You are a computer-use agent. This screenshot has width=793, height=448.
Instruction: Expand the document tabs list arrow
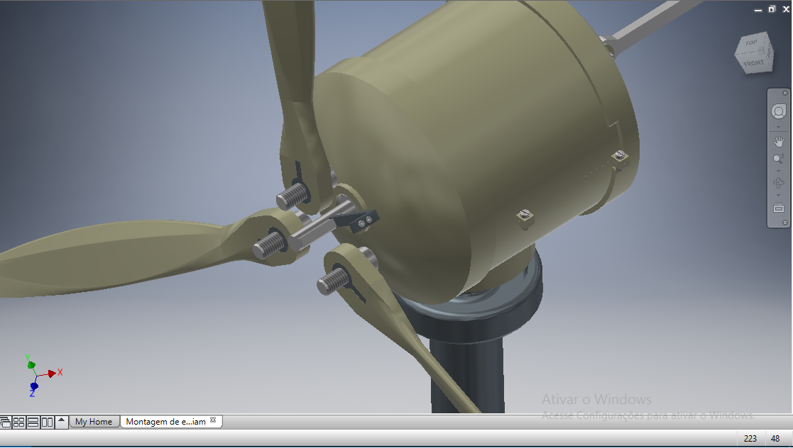click(x=62, y=421)
